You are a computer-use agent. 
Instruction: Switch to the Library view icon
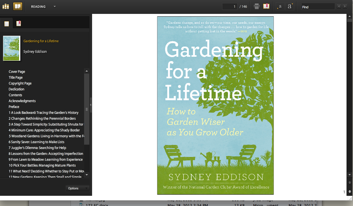(x=6, y=6)
